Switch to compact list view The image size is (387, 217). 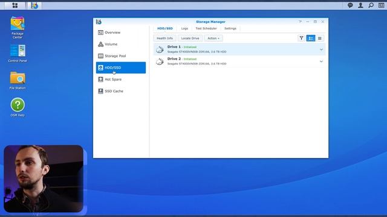point(320,38)
